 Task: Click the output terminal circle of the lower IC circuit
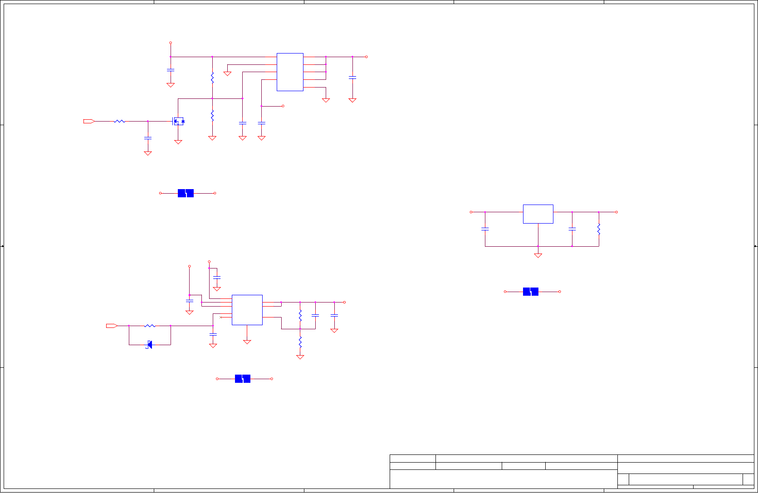(x=344, y=302)
